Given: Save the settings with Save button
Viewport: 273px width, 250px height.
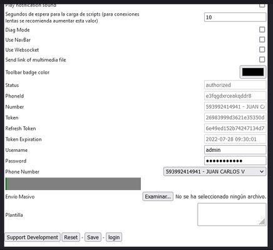Looking at the screenshot, I should click(93, 237).
